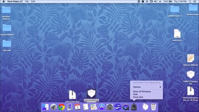The width and height of the screenshot is (199, 112).
Task: Click the screen recording status icon
Action: pyautogui.click(x=147, y=2)
